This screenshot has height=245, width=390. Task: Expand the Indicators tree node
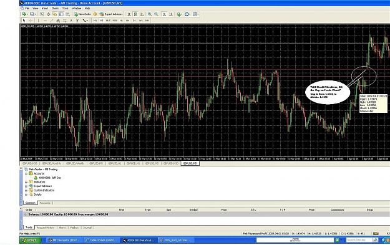pyautogui.click(x=26, y=182)
